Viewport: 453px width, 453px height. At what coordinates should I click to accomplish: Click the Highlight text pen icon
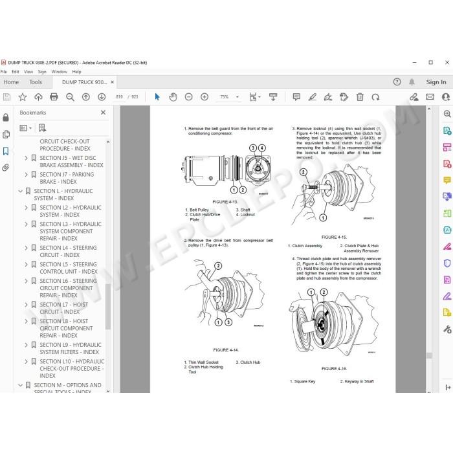point(313,97)
